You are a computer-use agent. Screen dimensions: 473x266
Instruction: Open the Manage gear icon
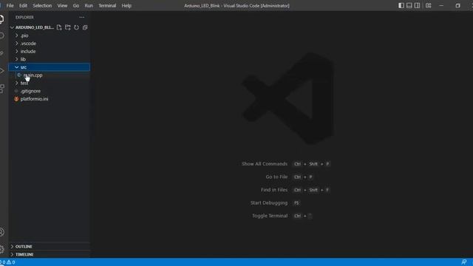pyautogui.click(x=1, y=249)
